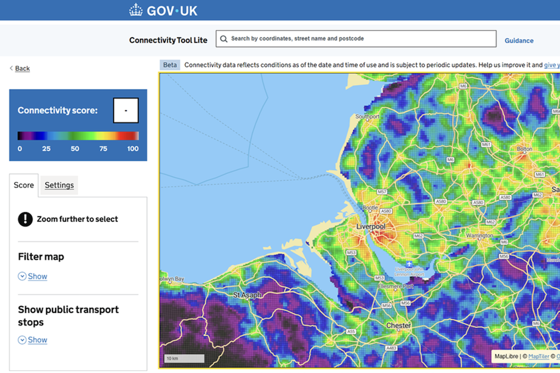Screen dimensions: 560x373
Task: Click the give feedback link in the Beta banner
Action: pyautogui.click(x=551, y=65)
